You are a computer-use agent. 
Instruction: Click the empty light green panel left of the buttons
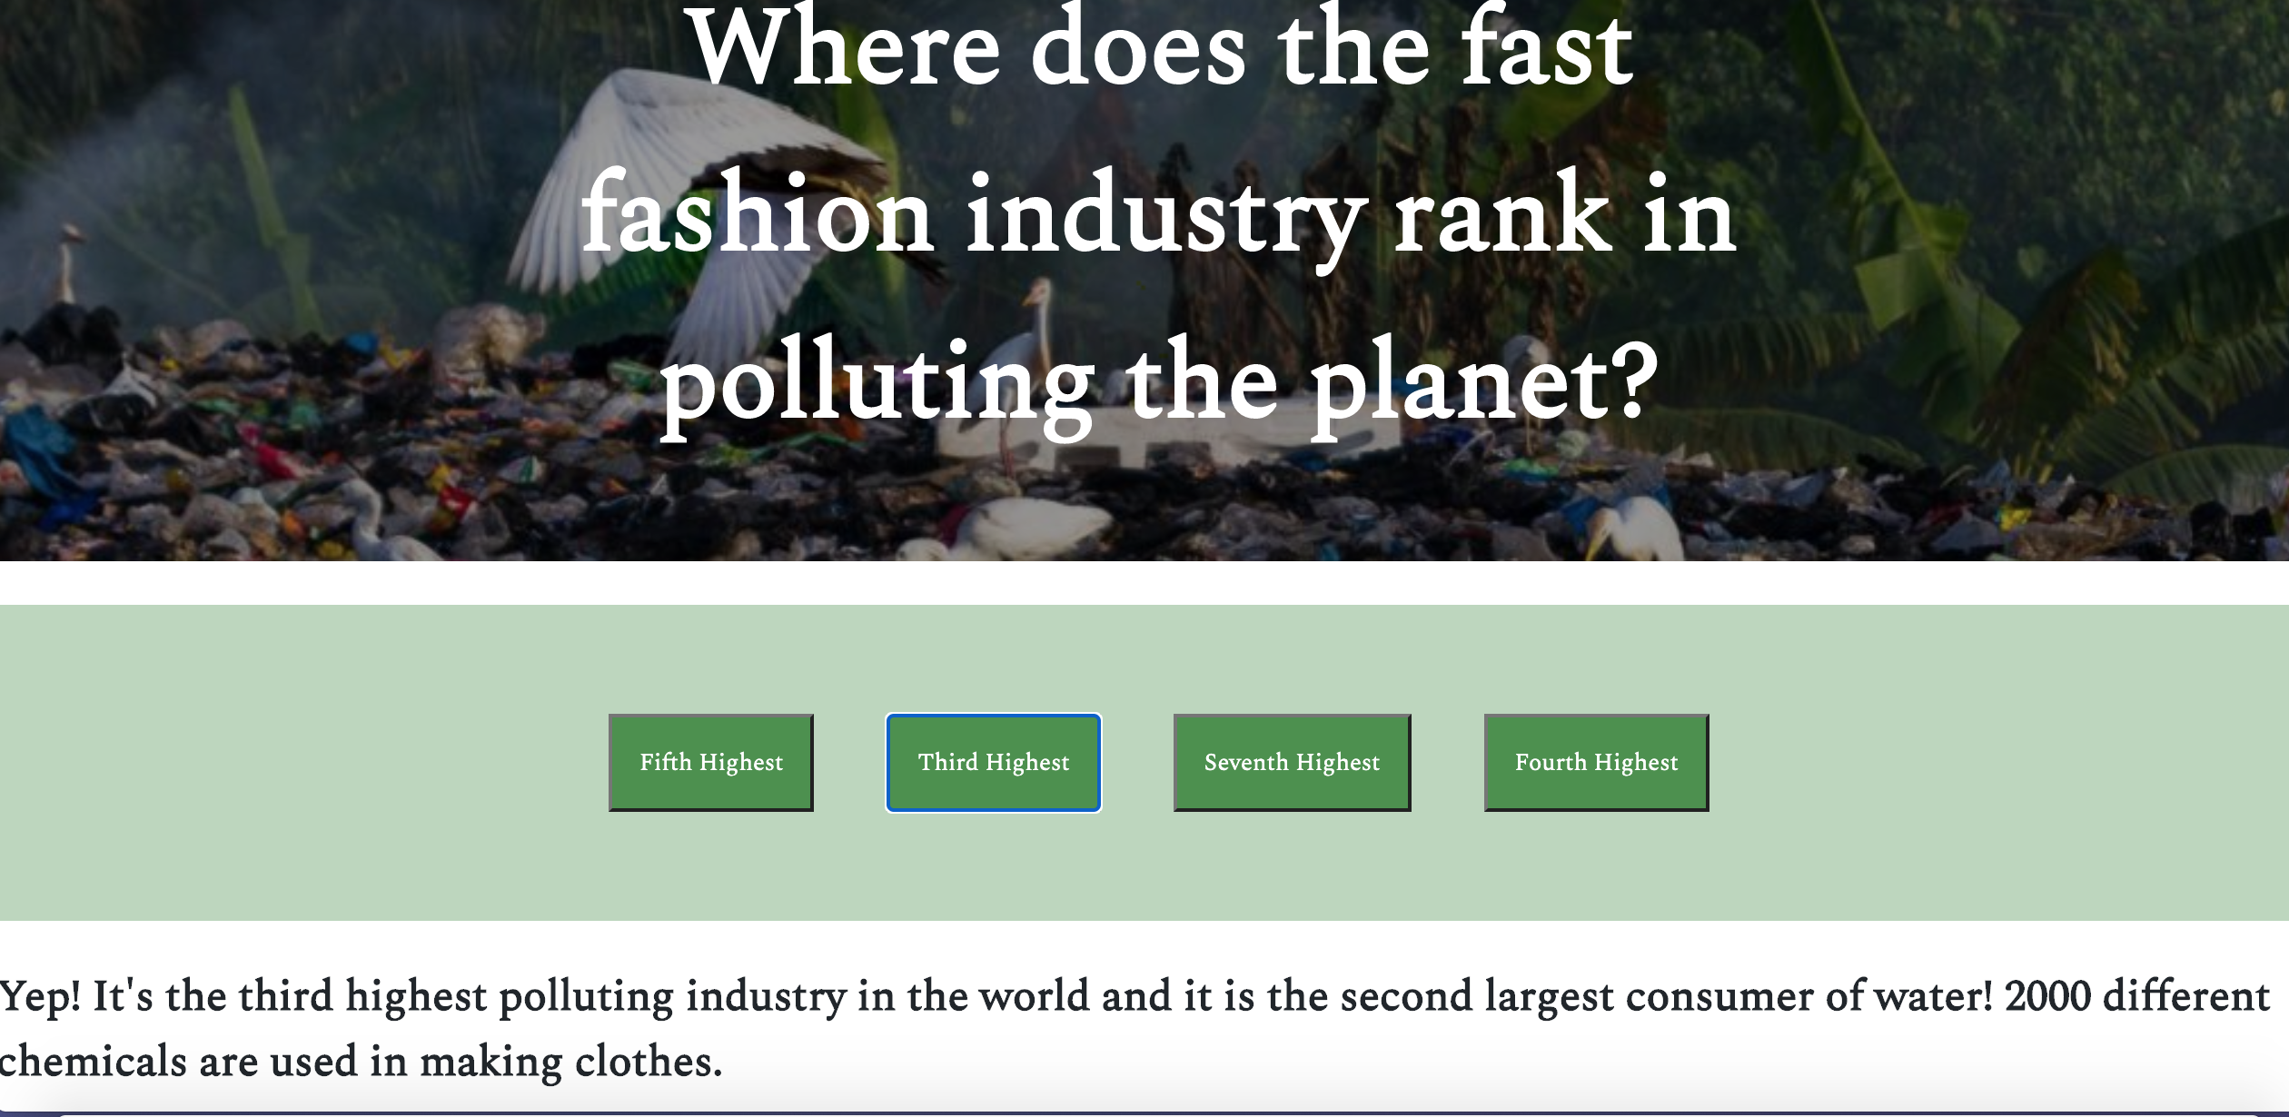coord(300,763)
